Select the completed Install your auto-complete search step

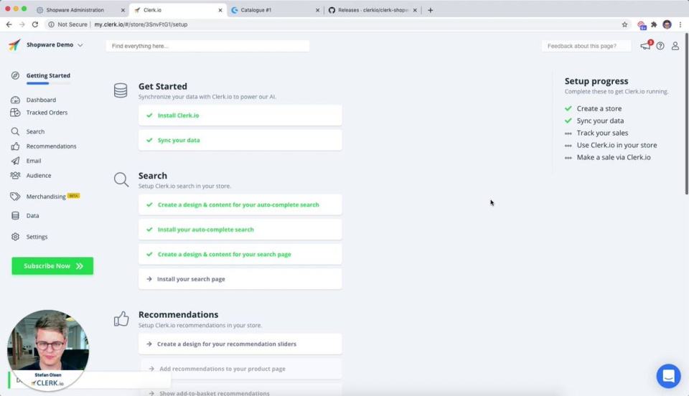240,230
